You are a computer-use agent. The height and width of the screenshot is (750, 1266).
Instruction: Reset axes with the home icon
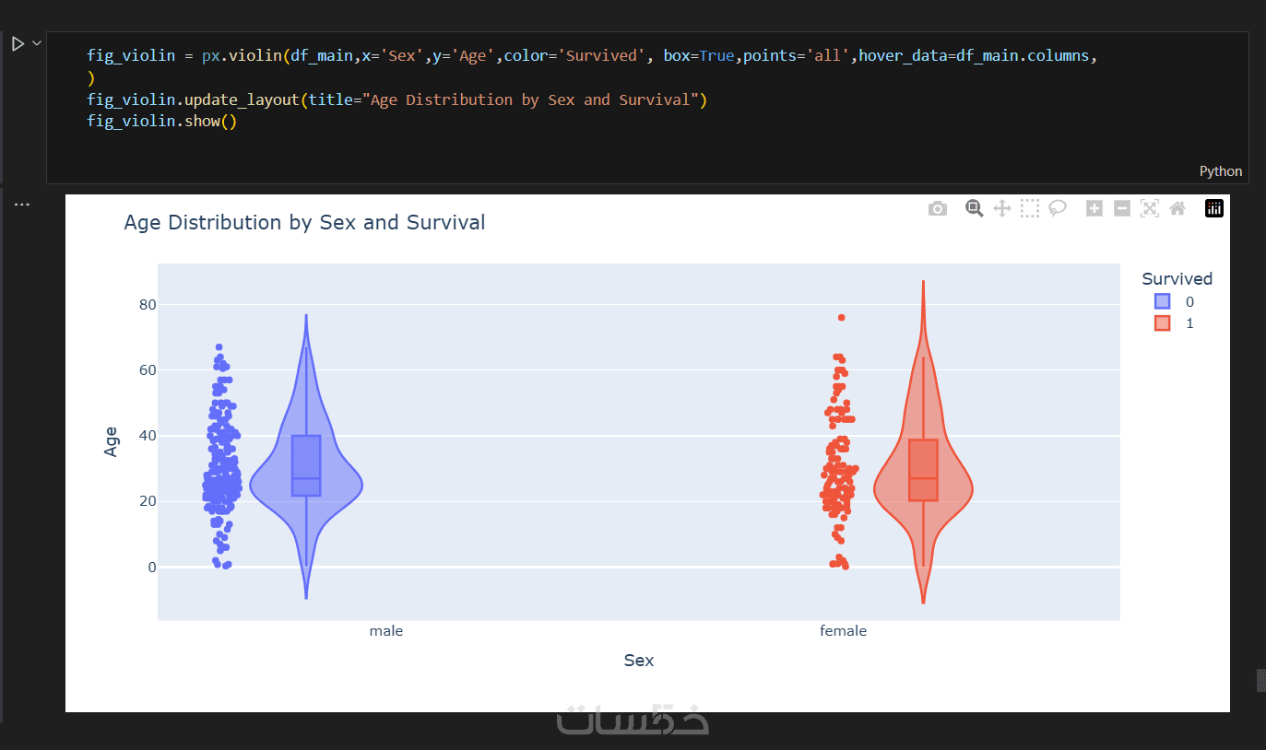(x=1177, y=208)
